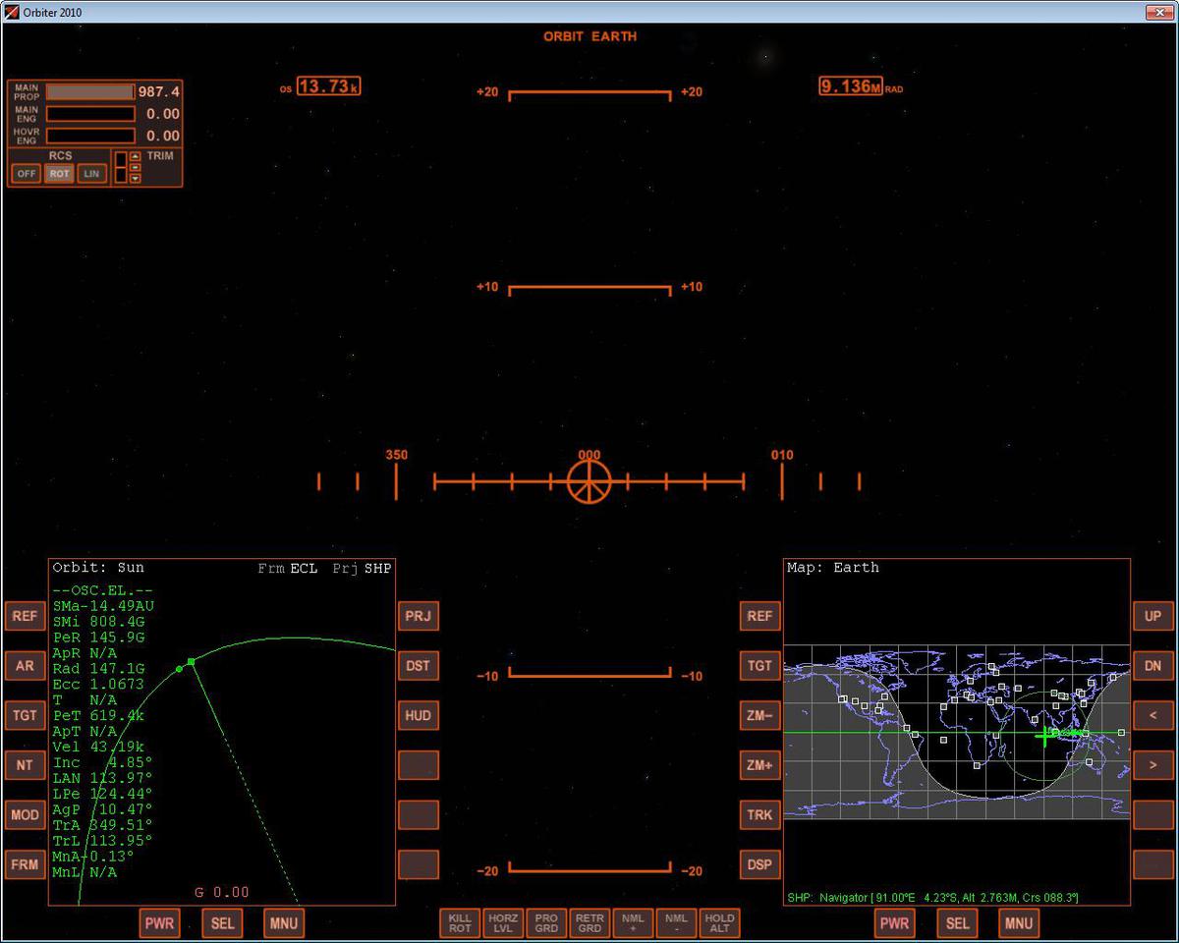The image size is (1179, 943).
Task: Click the MAIN ENG throttle bar
Action: coord(90,114)
